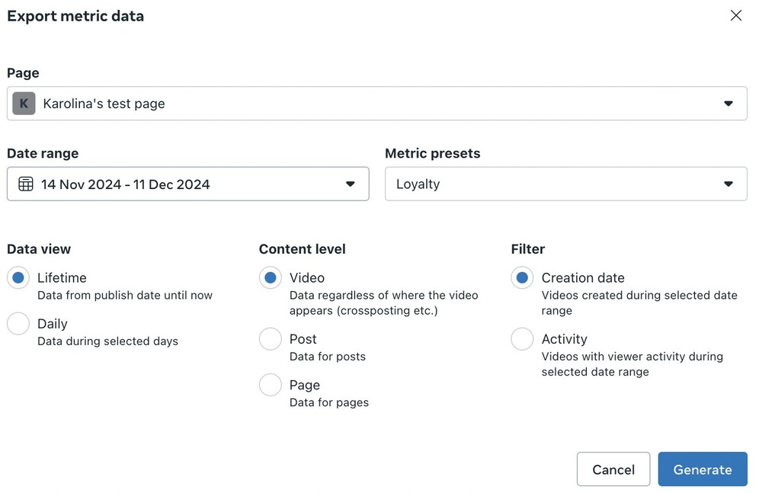Click 'Data from publish date until now' text

click(x=125, y=295)
